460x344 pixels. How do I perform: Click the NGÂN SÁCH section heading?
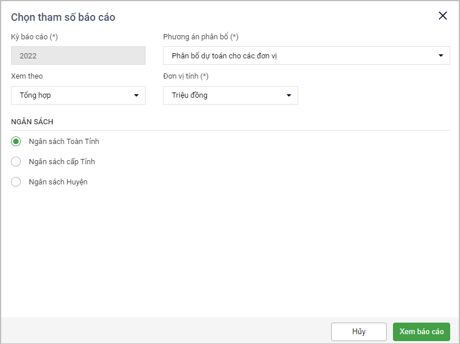32,122
